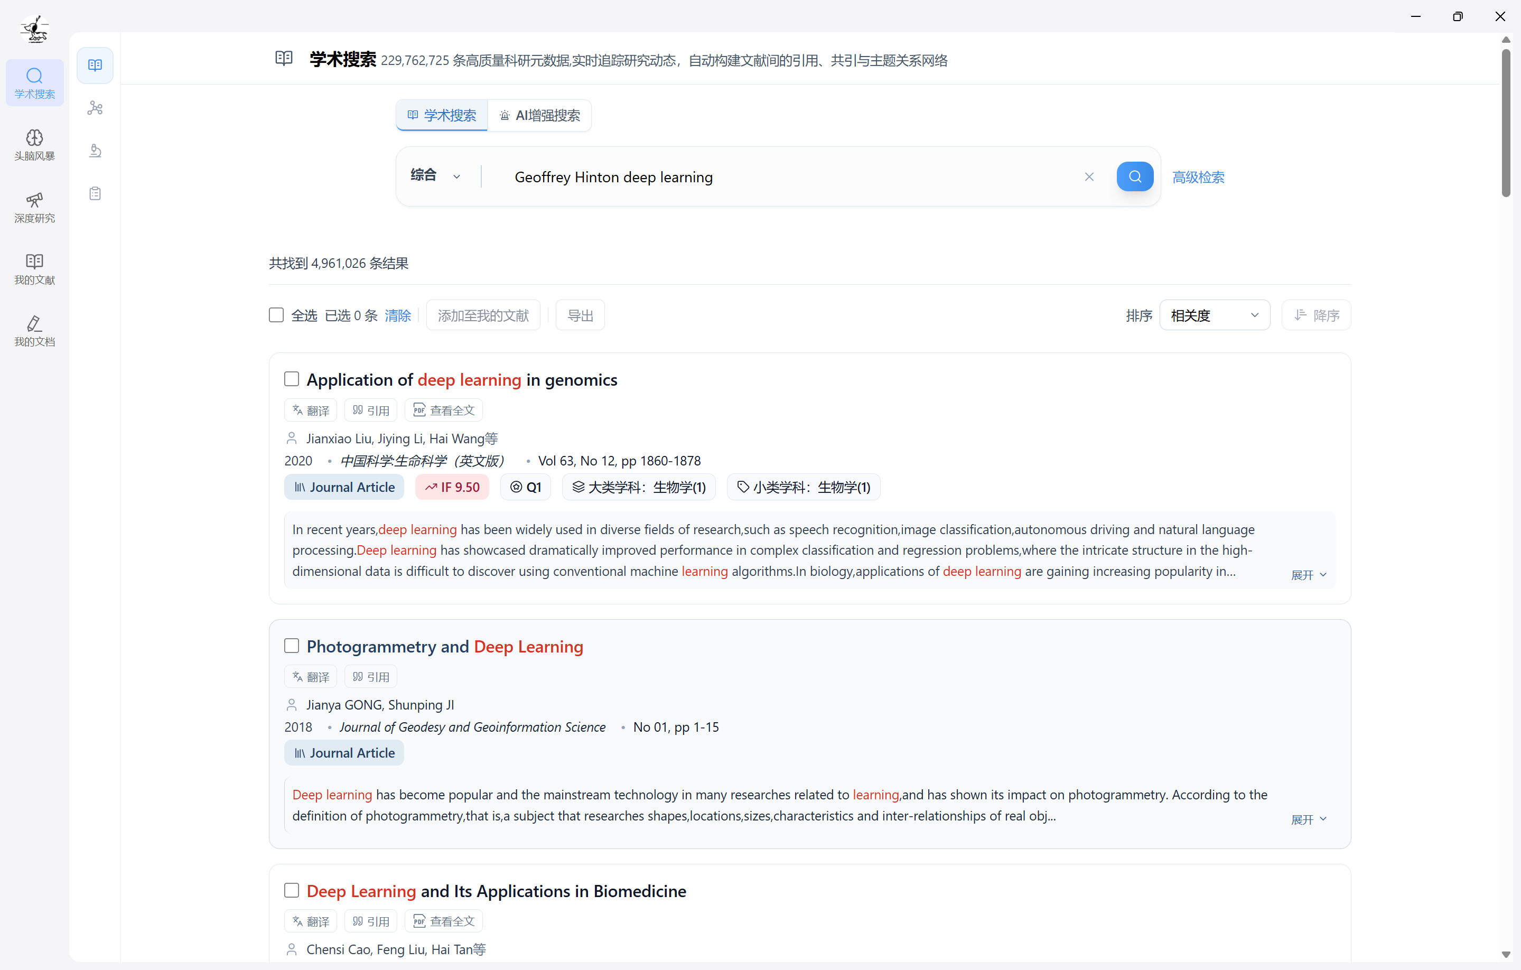Select the 'Photogrammetry and Deep Learning' checkbox
The width and height of the screenshot is (1521, 970).
click(x=291, y=646)
